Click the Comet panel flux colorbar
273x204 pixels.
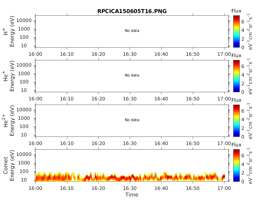click(x=236, y=165)
